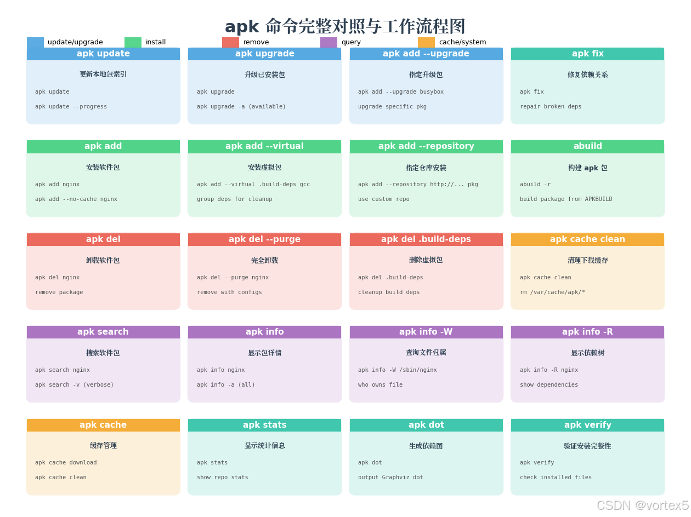Click the red remove legend swatch
Image resolution: width=691 pixels, height=517 pixels.
(x=230, y=42)
